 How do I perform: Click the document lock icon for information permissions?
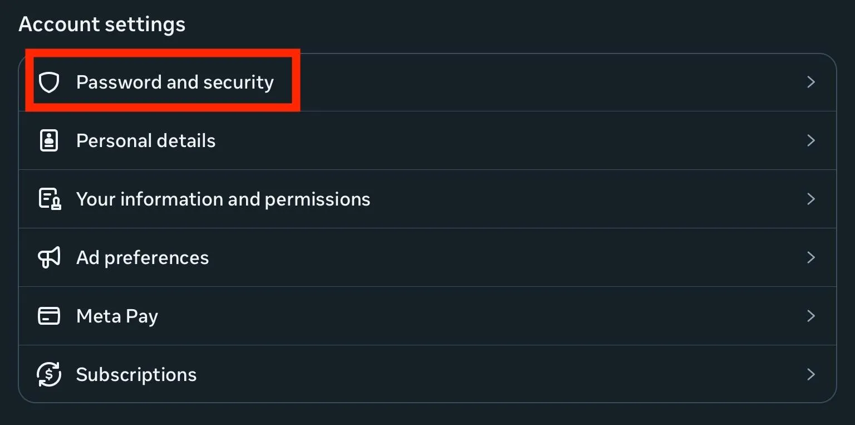click(x=49, y=199)
